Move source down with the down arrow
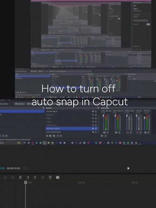The height and width of the screenshot is (208, 156). point(61,136)
